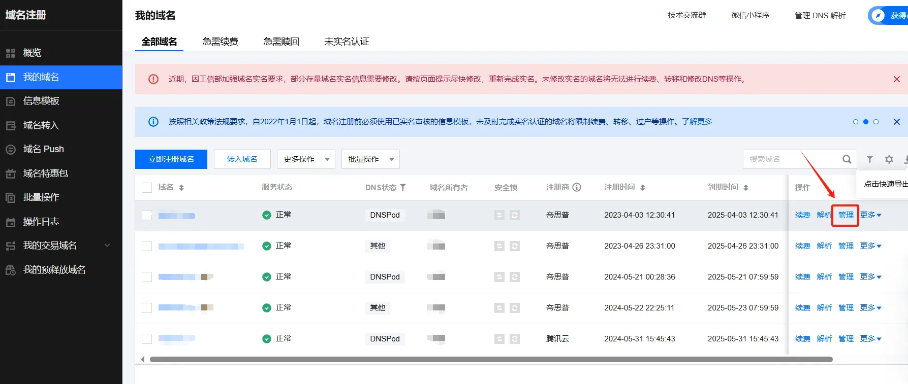Expand 我的交易域名 sidebar chevron
The height and width of the screenshot is (384, 908).
pyautogui.click(x=107, y=246)
